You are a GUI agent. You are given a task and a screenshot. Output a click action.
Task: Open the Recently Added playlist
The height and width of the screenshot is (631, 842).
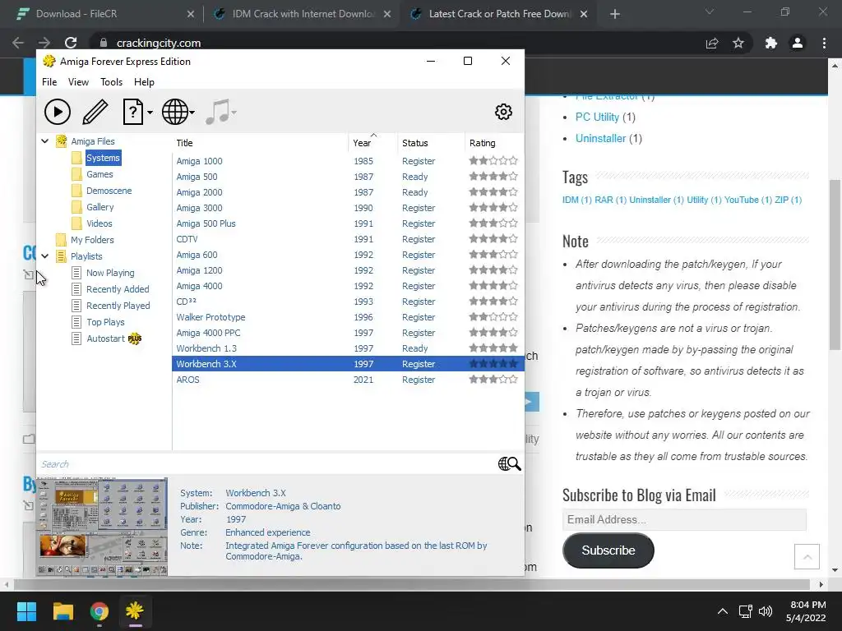pos(118,289)
